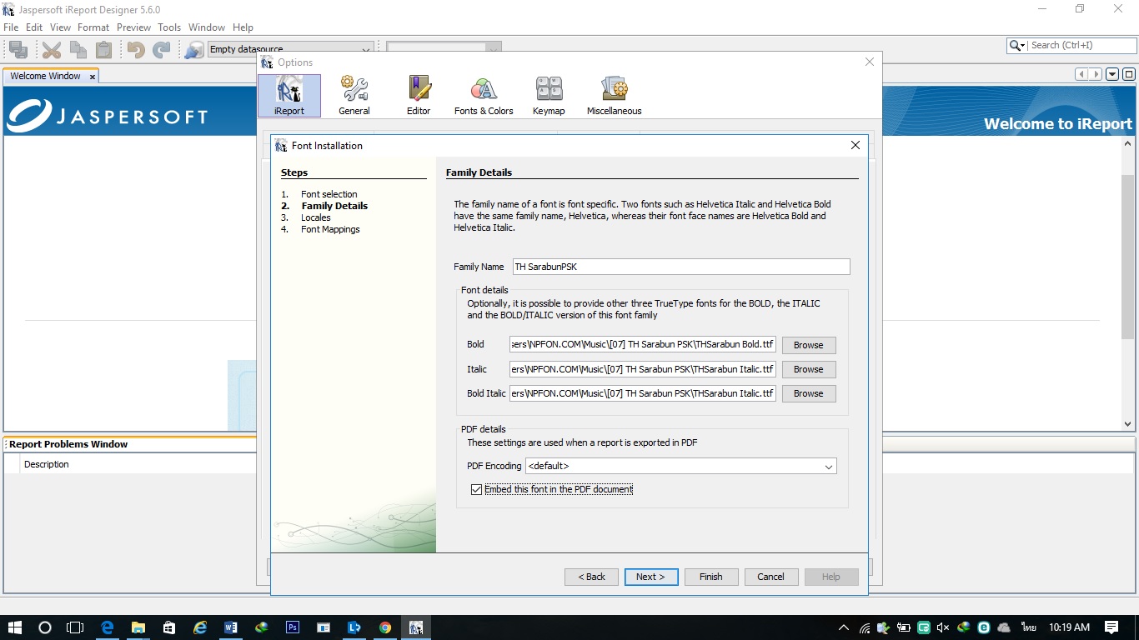
Task: Click the Welcome page scrollbar down arrow
Action: 1128,423
